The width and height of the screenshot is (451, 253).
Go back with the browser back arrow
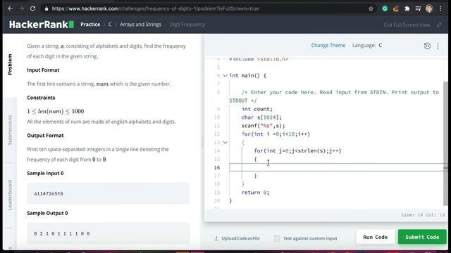click(x=11, y=8)
